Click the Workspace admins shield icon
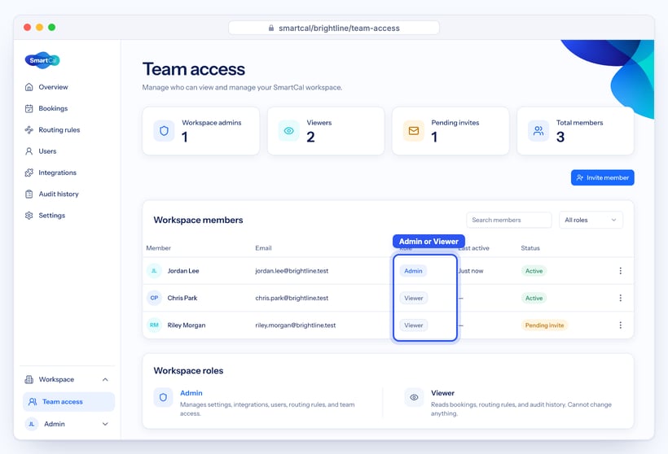668x454 pixels. [164, 131]
